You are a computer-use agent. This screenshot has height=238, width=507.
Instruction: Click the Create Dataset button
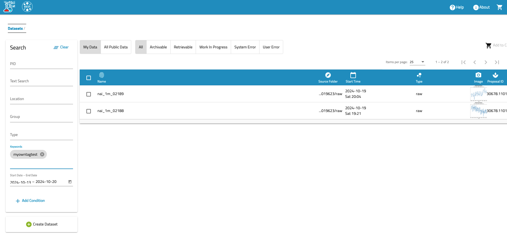point(42,224)
